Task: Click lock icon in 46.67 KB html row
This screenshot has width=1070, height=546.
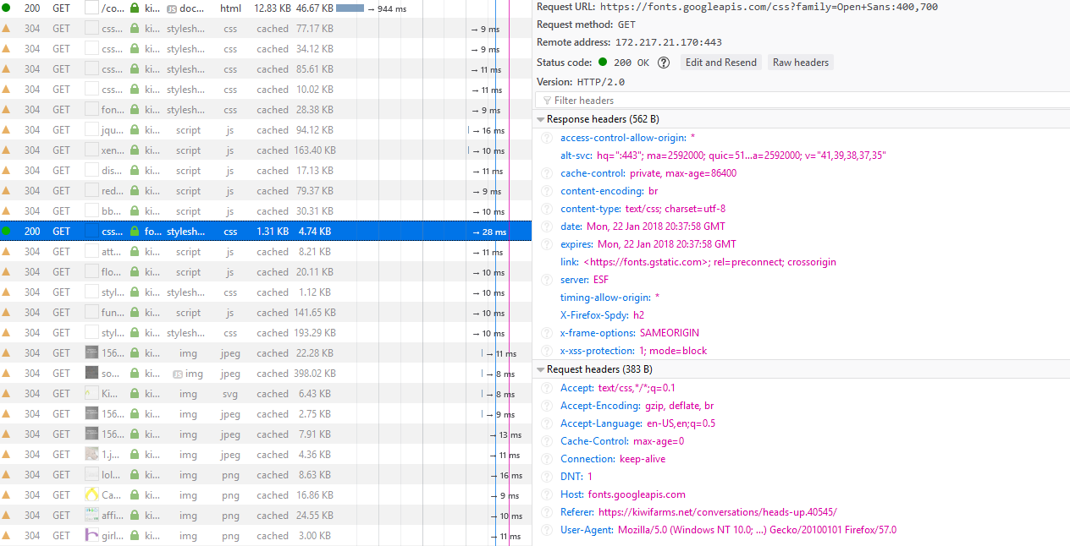Action: coord(135,8)
